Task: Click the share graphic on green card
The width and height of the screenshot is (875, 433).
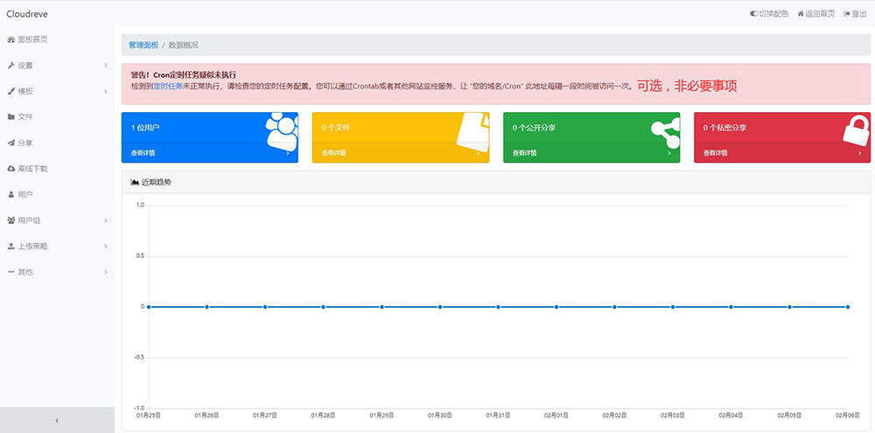Action: 666,131
